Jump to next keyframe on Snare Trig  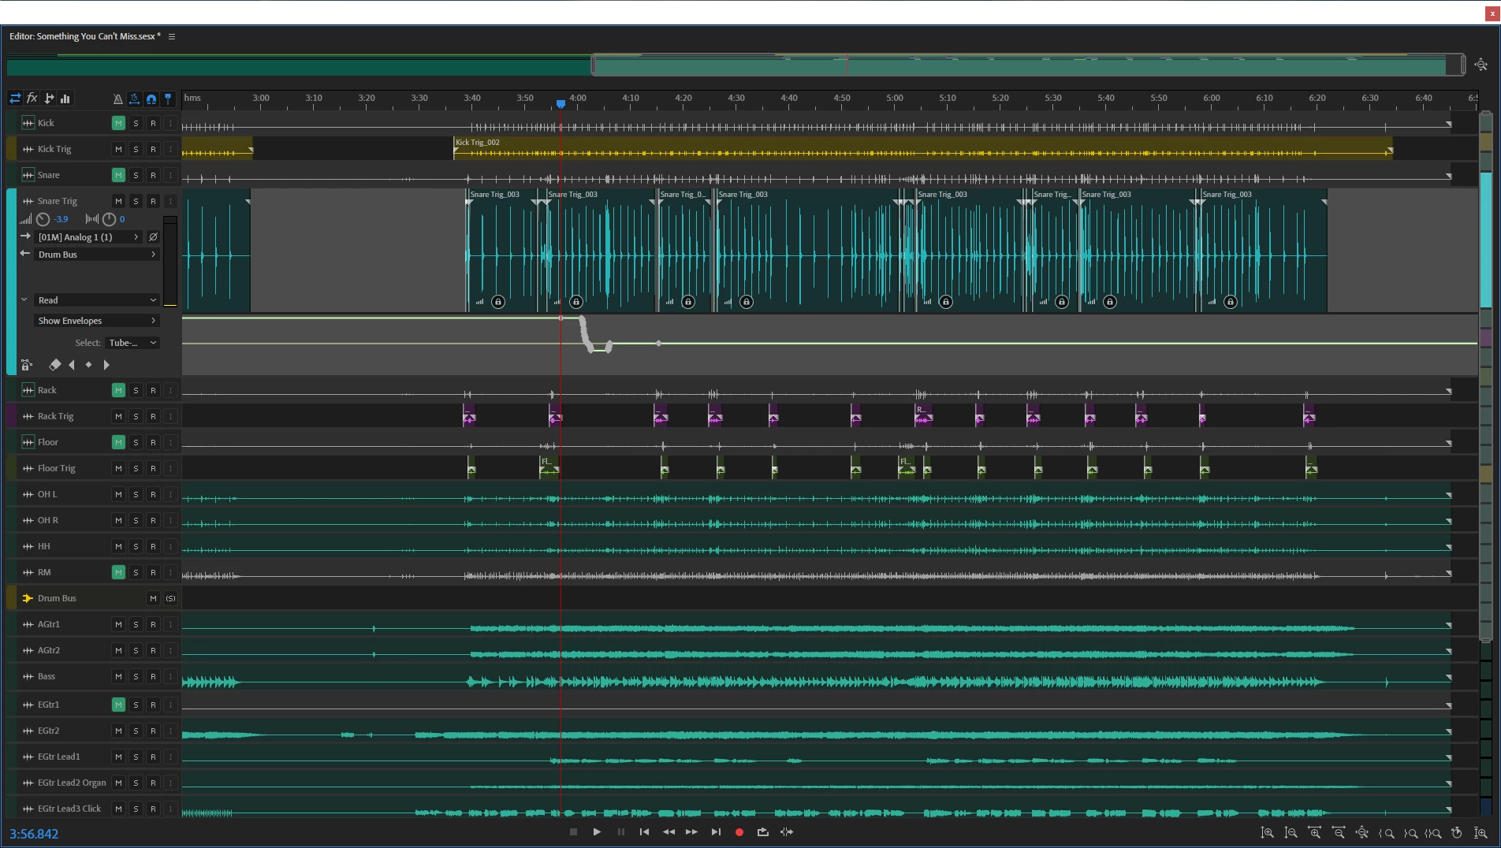coord(106,365)
